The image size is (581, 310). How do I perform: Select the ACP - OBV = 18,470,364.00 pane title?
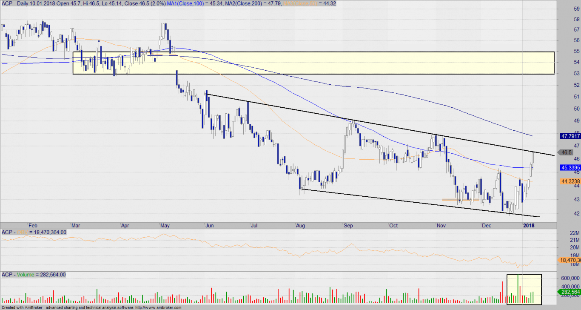(x=34, y=232)
